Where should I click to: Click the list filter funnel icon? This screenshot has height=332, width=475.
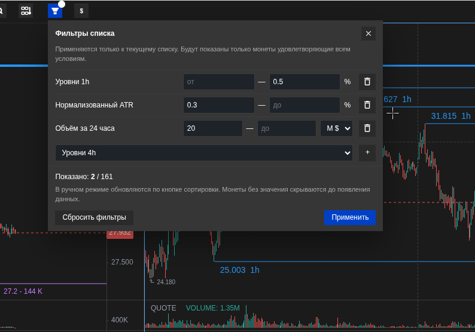point(55,11)
